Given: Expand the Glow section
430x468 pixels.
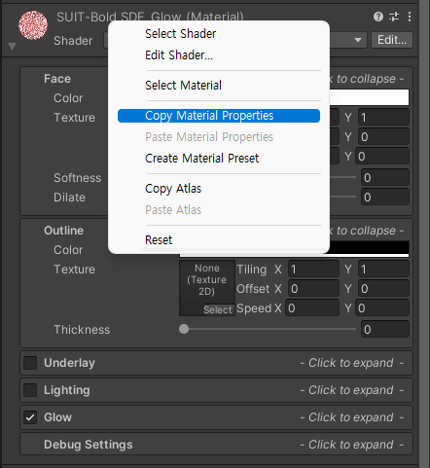Looking at the screenshot, I should pos(216,417).
